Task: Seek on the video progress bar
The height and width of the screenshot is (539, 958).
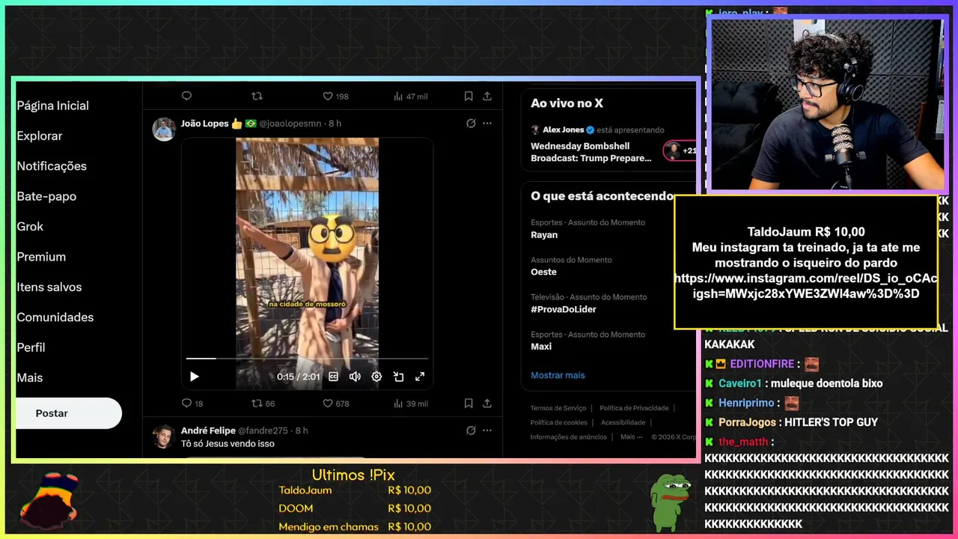Action: click(x=307, y=359)
